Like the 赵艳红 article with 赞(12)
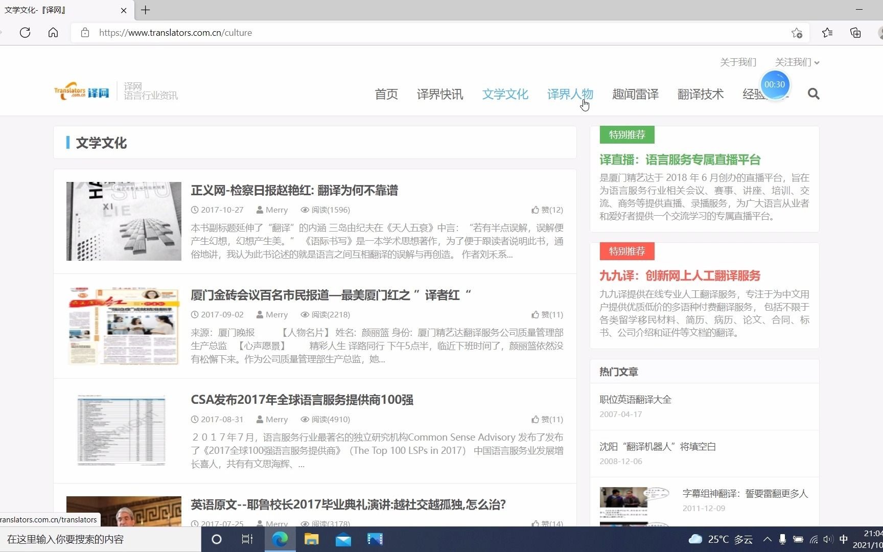The image size is (883, 552). coord(547,210)
